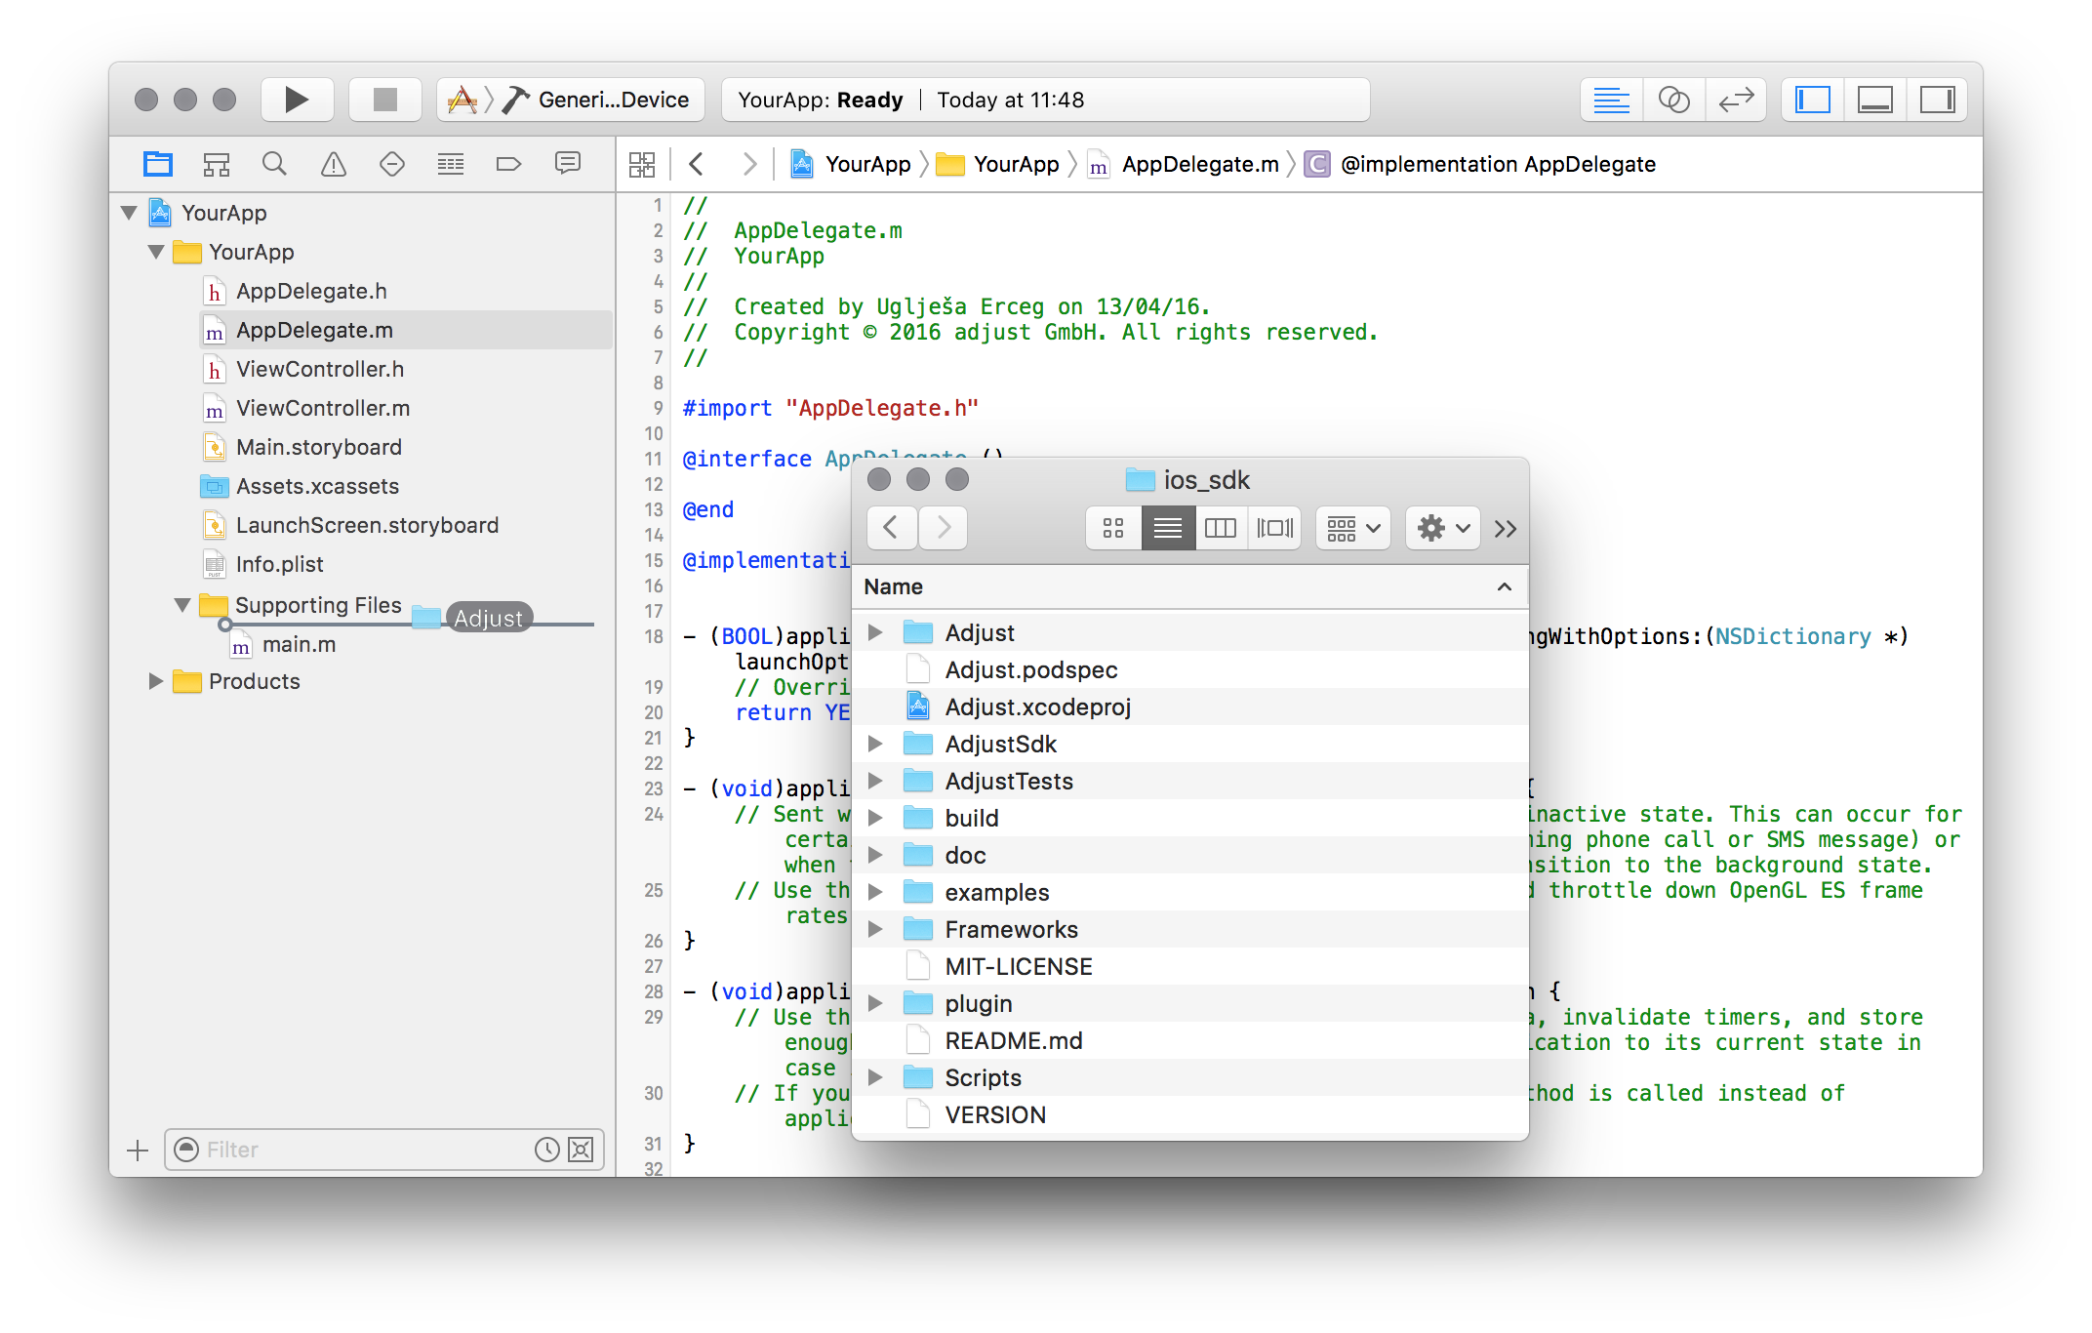Toggle the left Navigator panel
The height and width of the screenshot is (1333, 2092).
[x=1812, y=100]
